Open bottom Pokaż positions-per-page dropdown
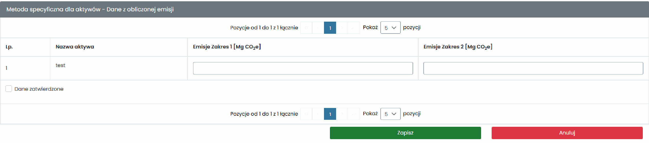 click(390, 114)
